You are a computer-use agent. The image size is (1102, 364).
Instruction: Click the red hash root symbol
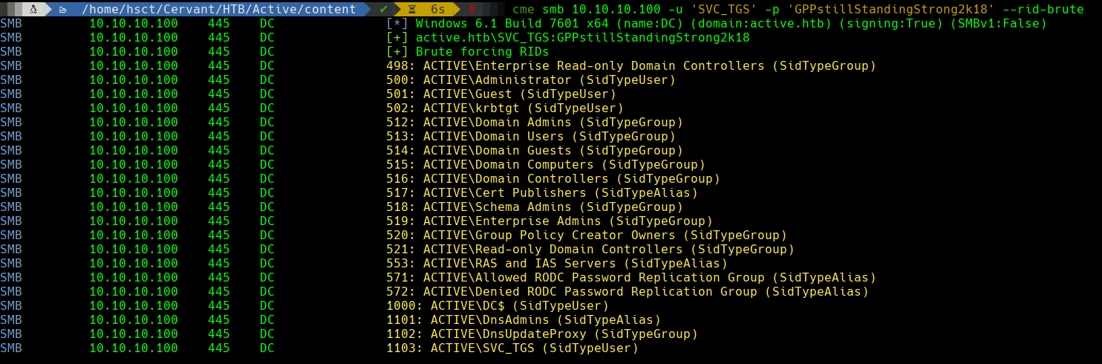(x=471, y=10)
